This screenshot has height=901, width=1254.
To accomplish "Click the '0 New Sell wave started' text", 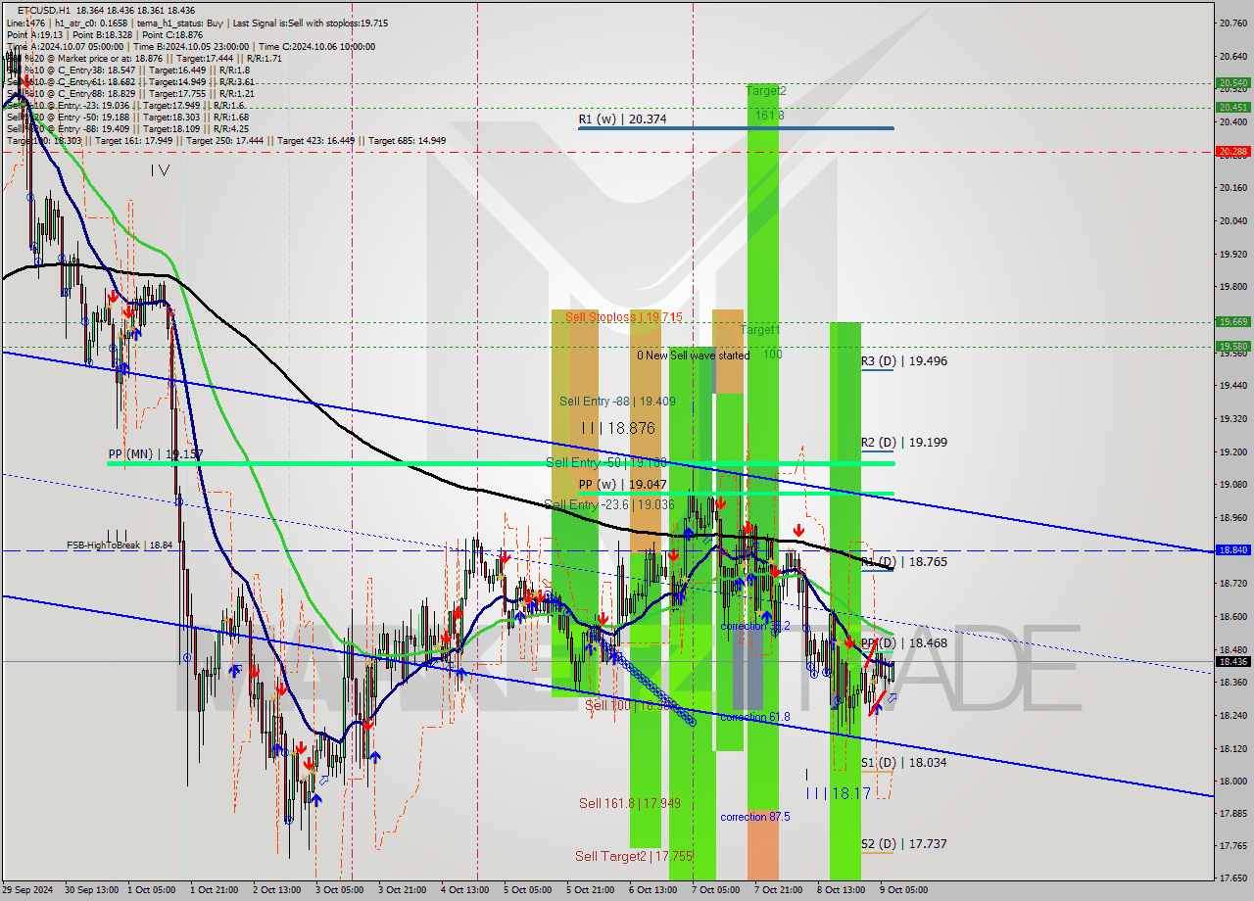I will pos(693,355).
